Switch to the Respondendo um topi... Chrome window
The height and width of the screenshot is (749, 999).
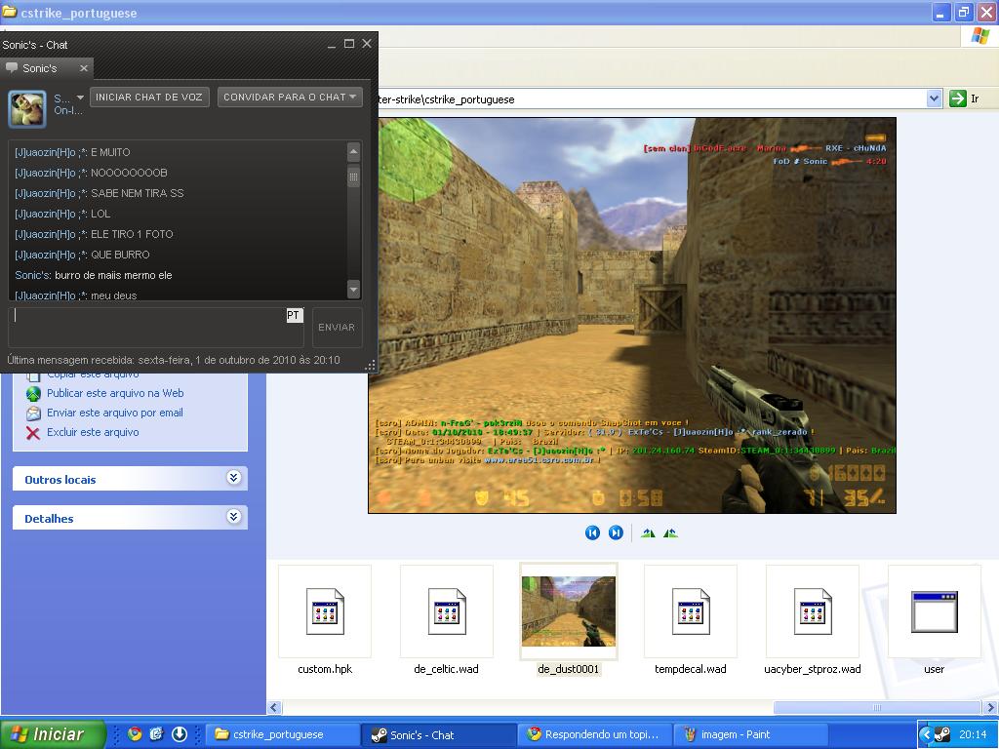click(595, 734)
